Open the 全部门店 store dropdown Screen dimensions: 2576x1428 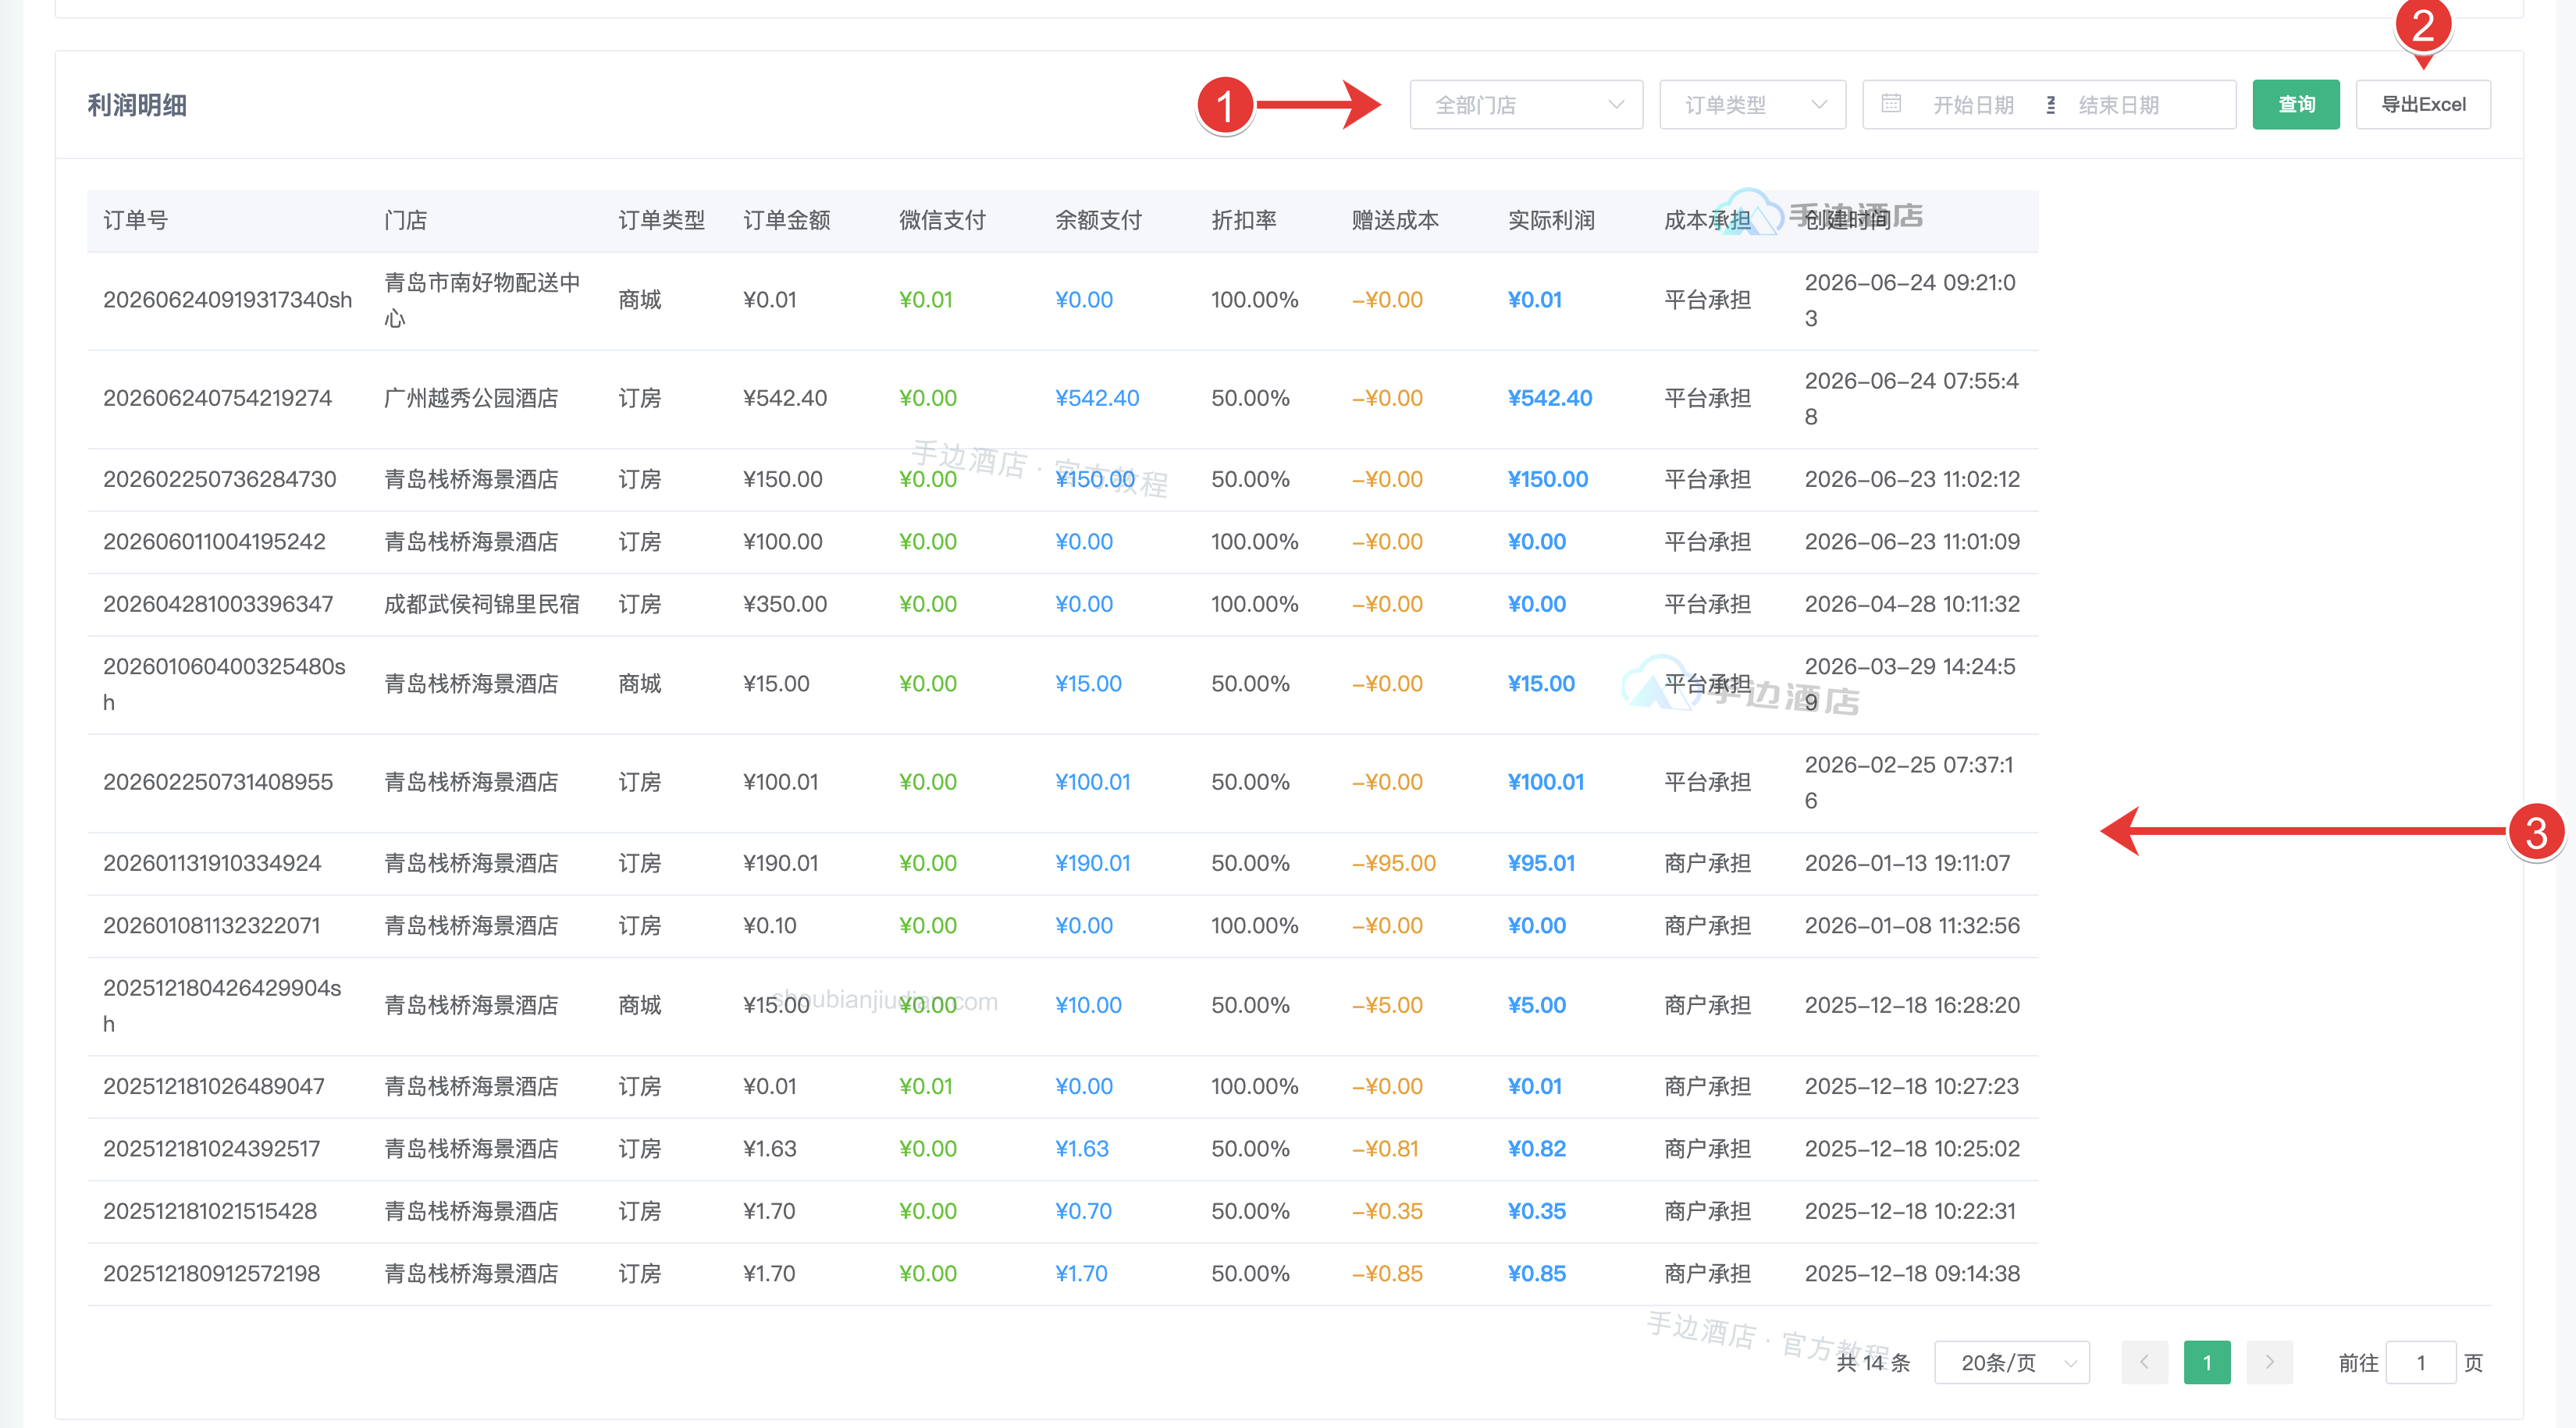pyautogui.click(x=1526, y=105)
